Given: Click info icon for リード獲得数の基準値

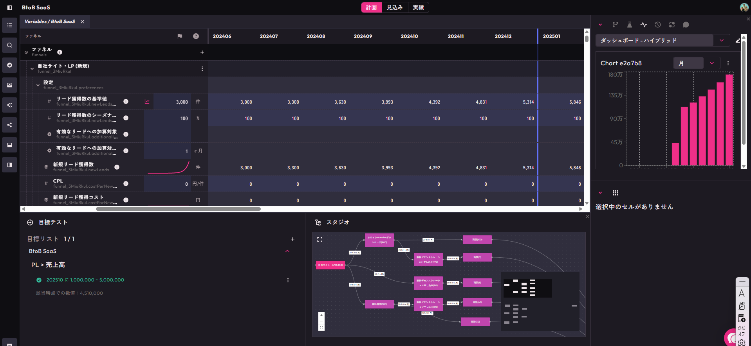Looking at the screenshot, I should 126,101.
